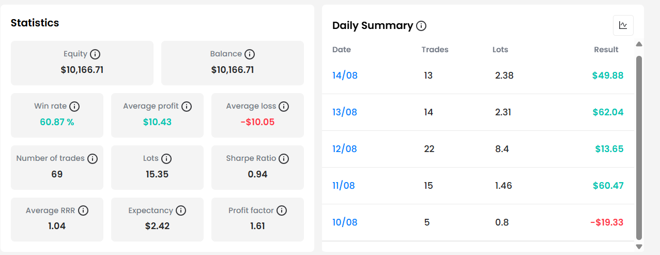This screenshot has height=255, width=660.
Task: Click the Daily Summary info icon
Action: click(x=421, y=26)
